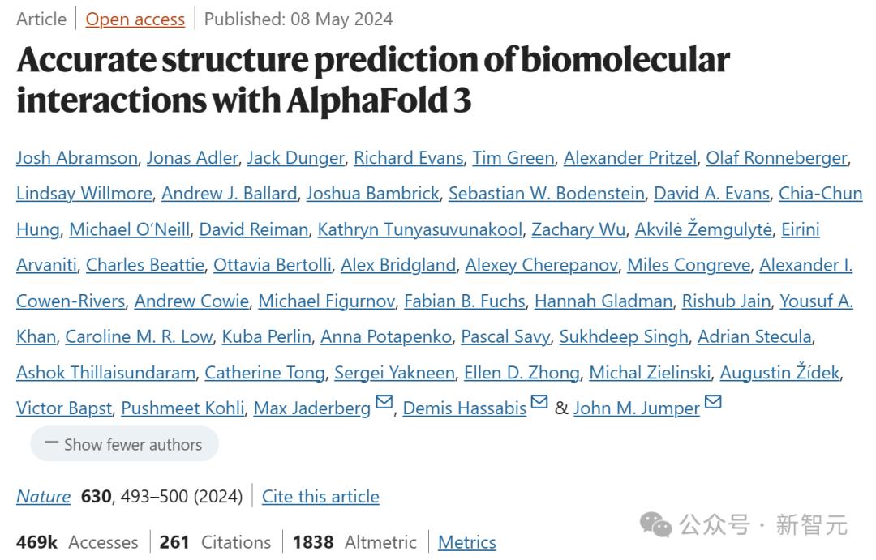Select author Olaf Ronneberger

[x=776, y=158]
